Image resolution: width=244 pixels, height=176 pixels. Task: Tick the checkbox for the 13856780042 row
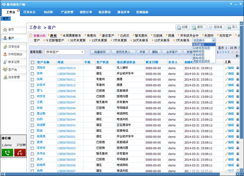(x=32, y=131)
